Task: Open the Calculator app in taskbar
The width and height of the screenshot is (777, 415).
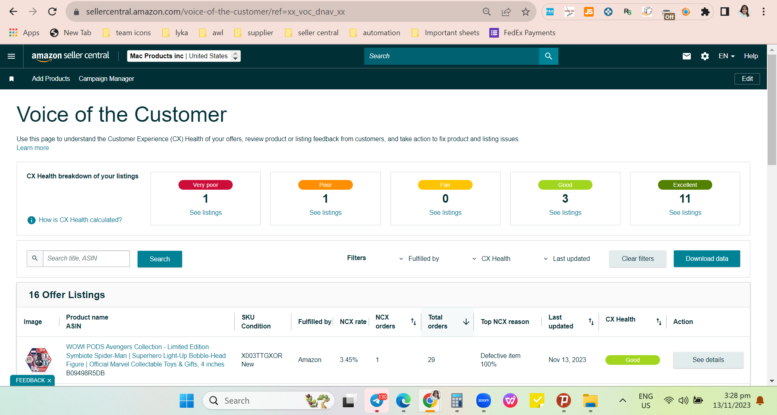Action: click(457, 401)
